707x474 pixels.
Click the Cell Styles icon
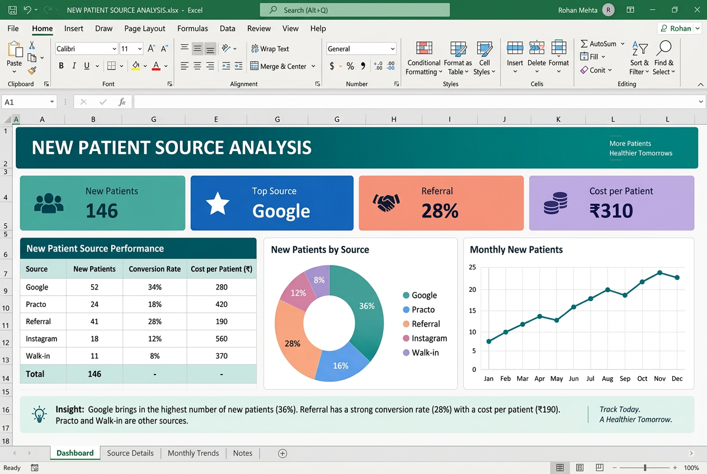point(484,49)
